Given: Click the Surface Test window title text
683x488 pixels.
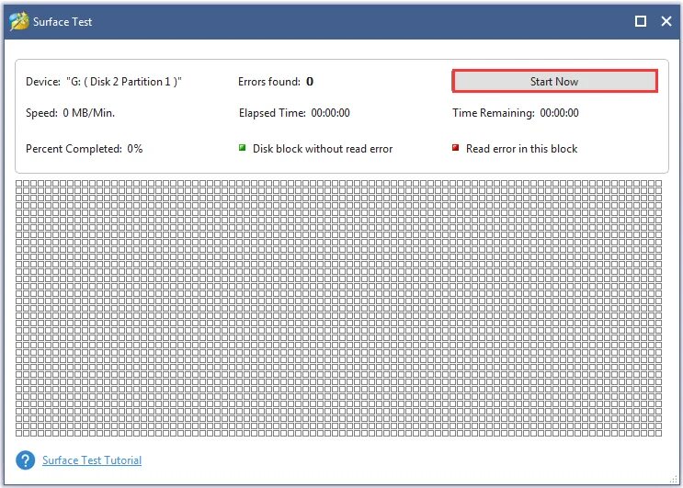Looking at the screenshot, I should pos(63,22).
